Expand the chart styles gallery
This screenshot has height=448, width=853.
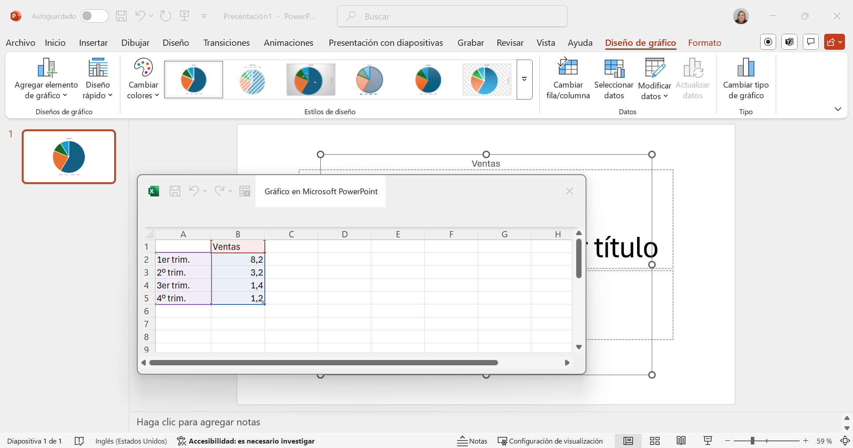click(x=524, y=79)
